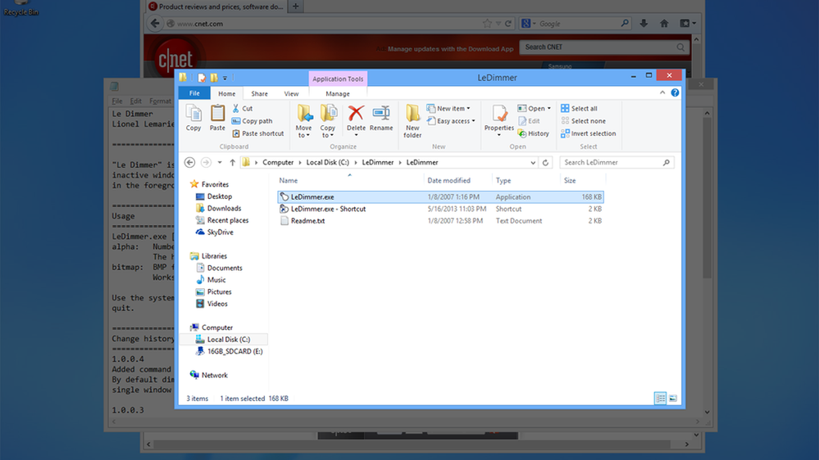
Task: Click Select all in the ribbon
Action: coord(580,109)
